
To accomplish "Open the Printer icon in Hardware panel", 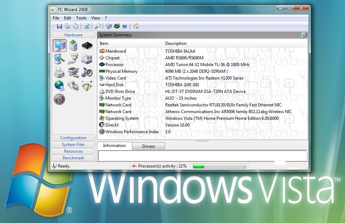I will point(59,72).
